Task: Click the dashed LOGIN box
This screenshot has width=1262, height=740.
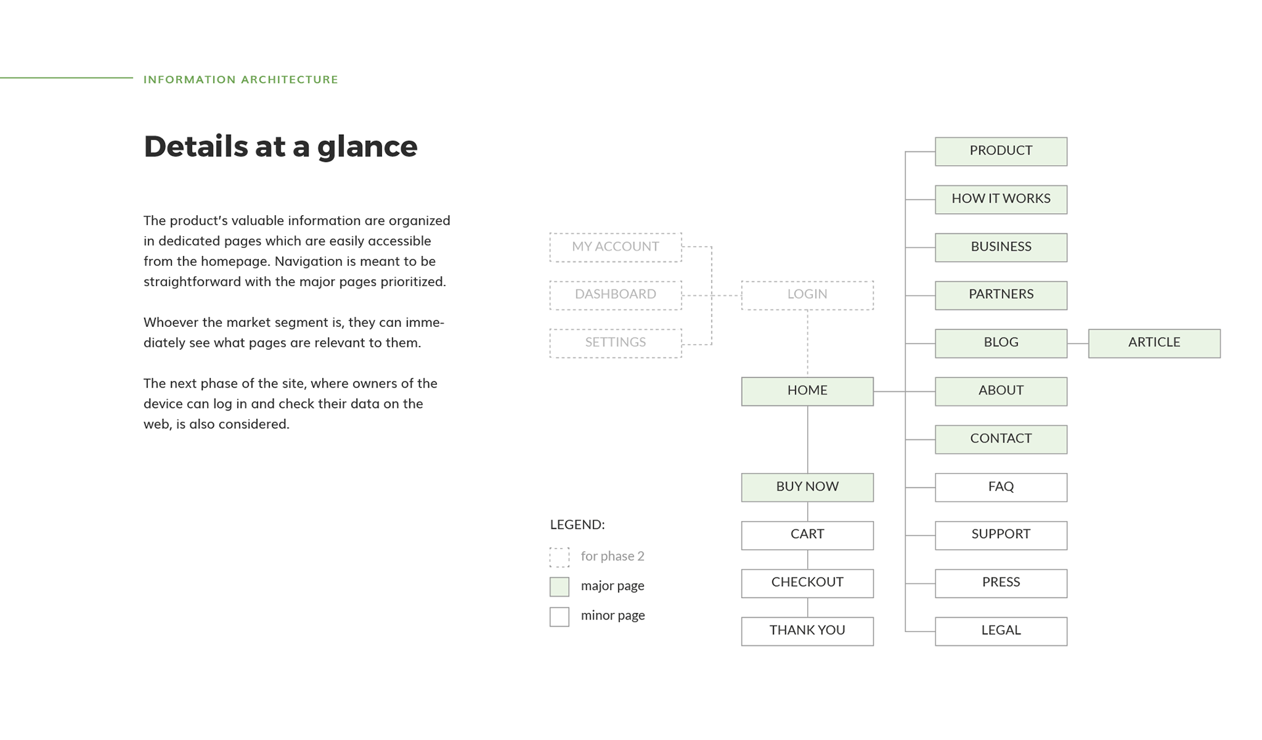Action: (807, 295)
